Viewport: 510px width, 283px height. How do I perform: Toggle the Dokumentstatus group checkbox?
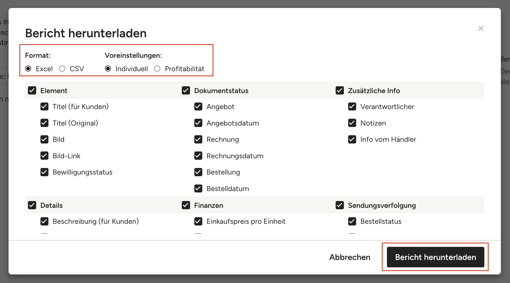click(x=186, y=91)
